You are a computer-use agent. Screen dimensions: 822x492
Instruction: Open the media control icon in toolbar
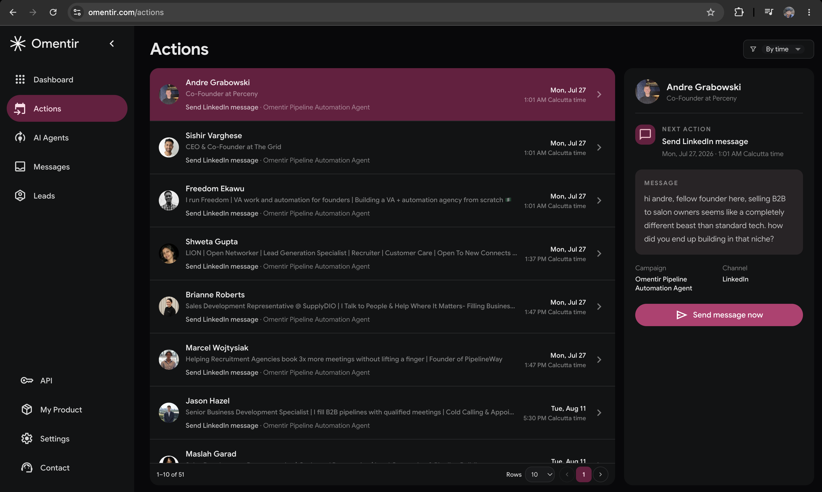point(769,12)
